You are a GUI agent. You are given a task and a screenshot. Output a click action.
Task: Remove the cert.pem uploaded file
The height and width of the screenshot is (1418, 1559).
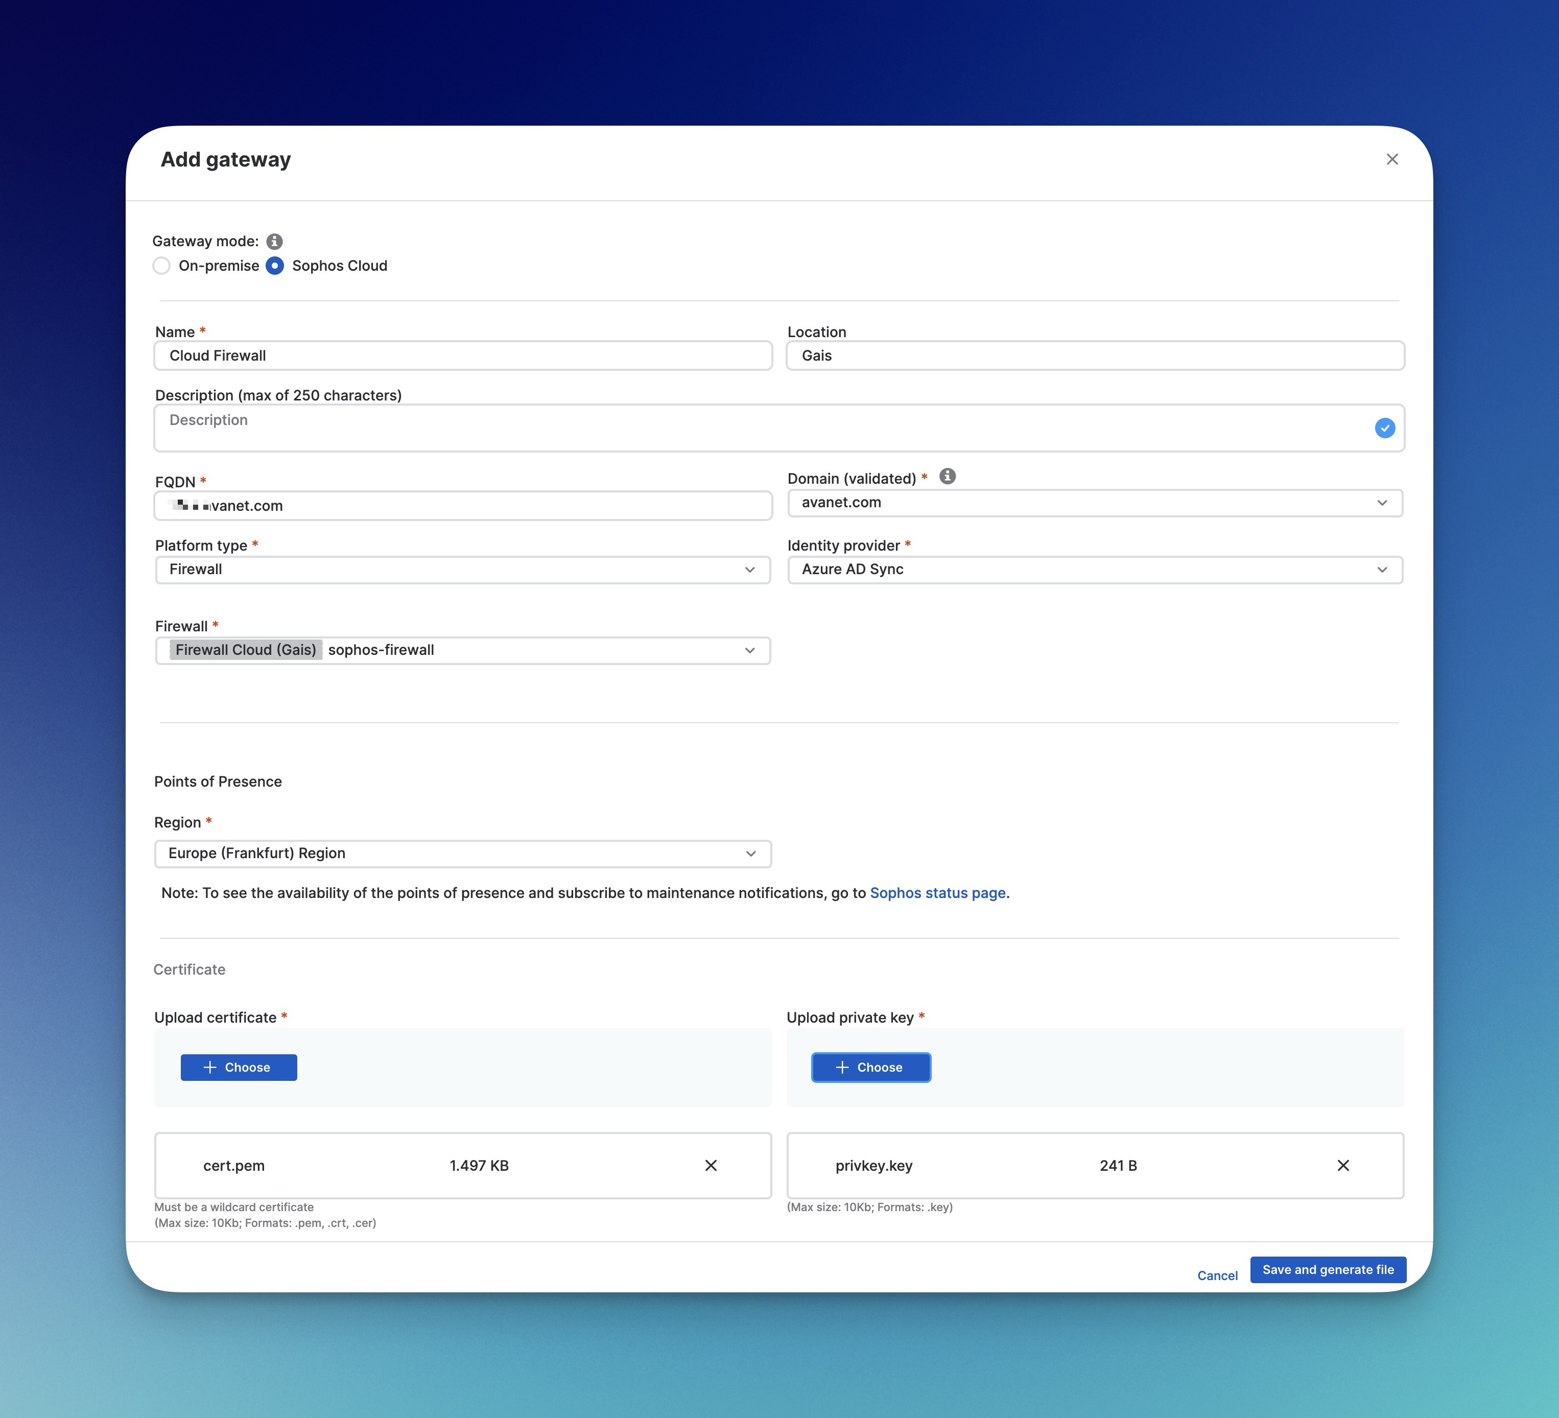[x=710, y=1165]
